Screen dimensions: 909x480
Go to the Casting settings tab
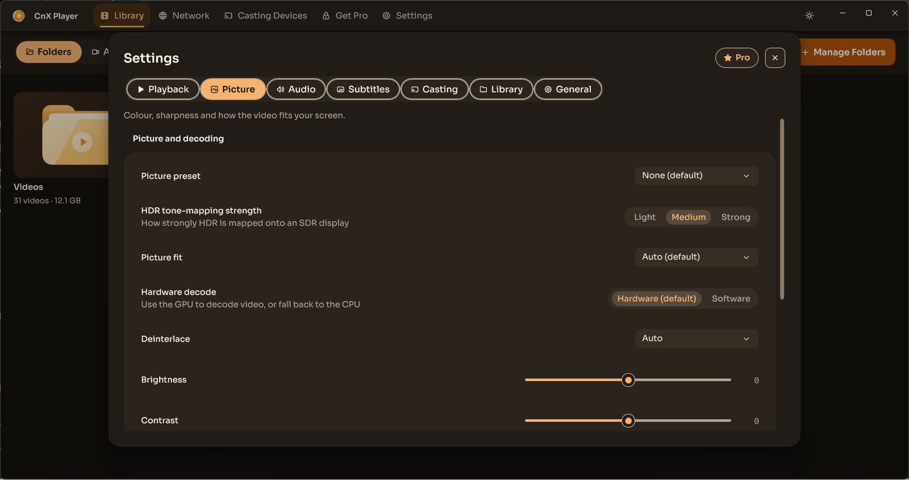coord(435,89)
